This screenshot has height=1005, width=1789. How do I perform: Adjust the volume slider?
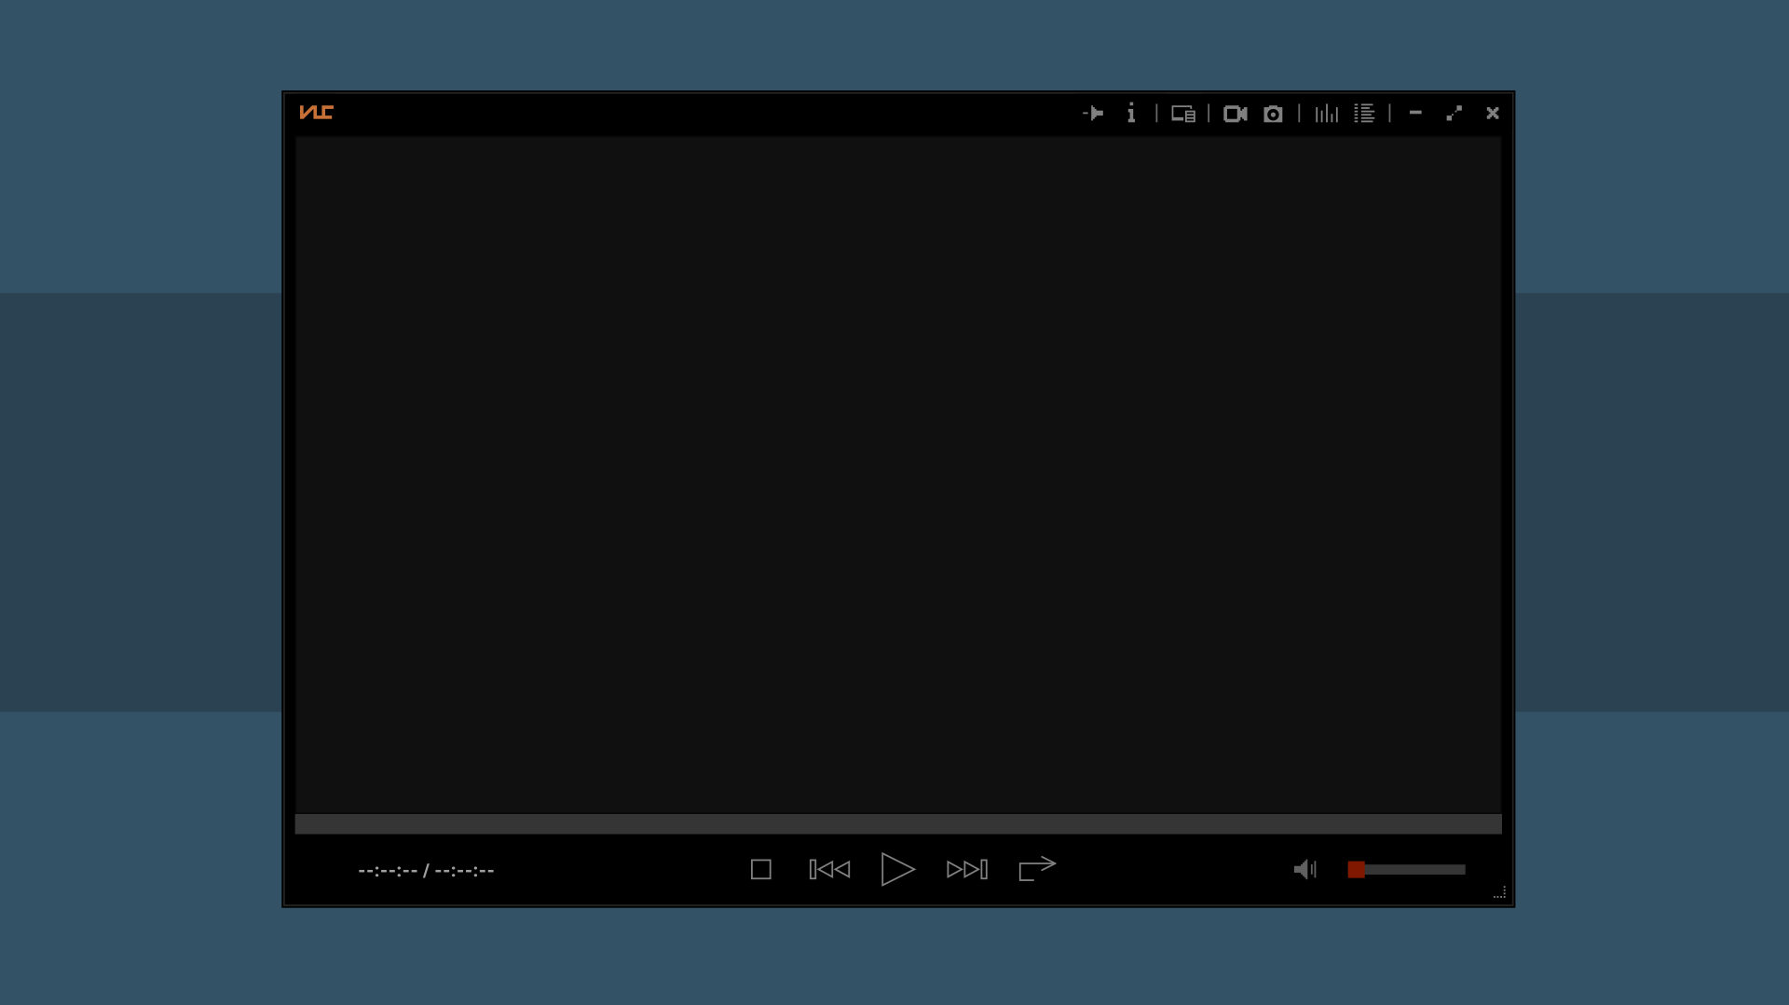[1407, 869]
